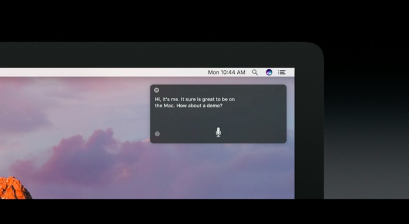Close the Siri window with X
409x224 pixels.
(x=156, y=90)
